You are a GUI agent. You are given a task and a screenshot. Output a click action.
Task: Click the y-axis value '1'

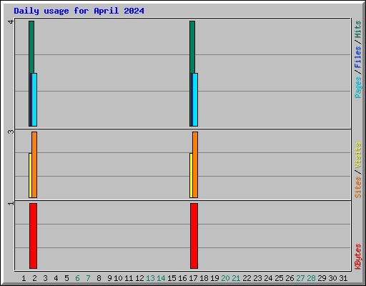coord(11,204)
